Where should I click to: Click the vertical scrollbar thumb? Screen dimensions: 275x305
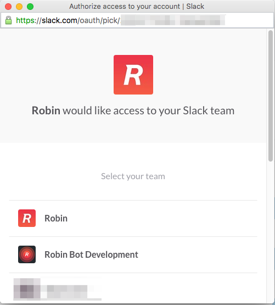271,96
